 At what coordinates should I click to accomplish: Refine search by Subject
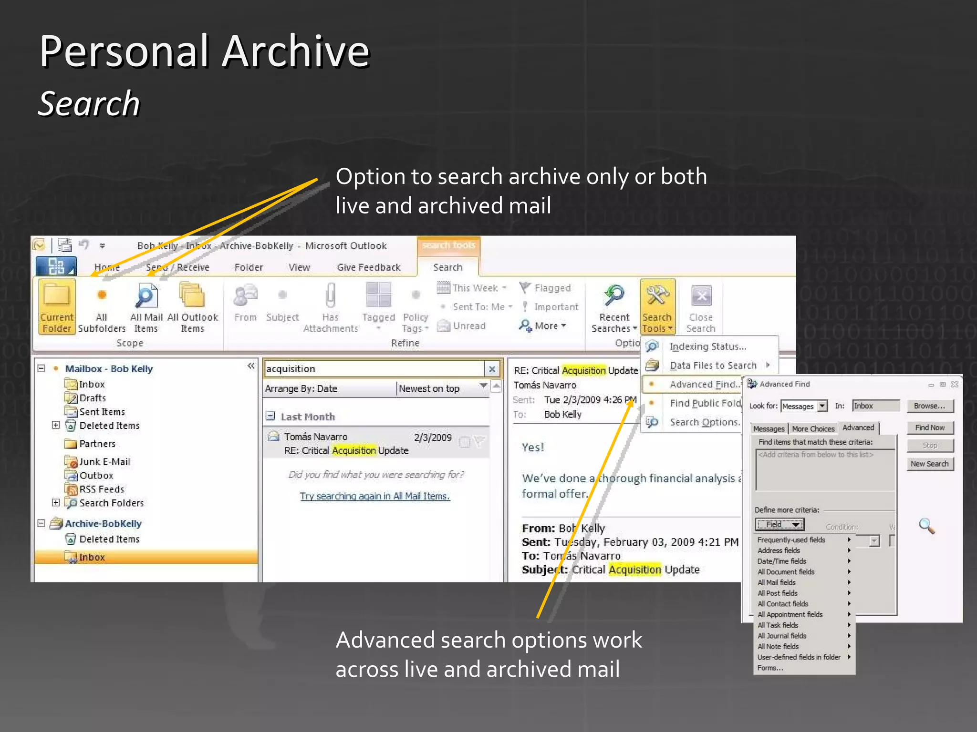pyautogui.click(x=282, y=303)
